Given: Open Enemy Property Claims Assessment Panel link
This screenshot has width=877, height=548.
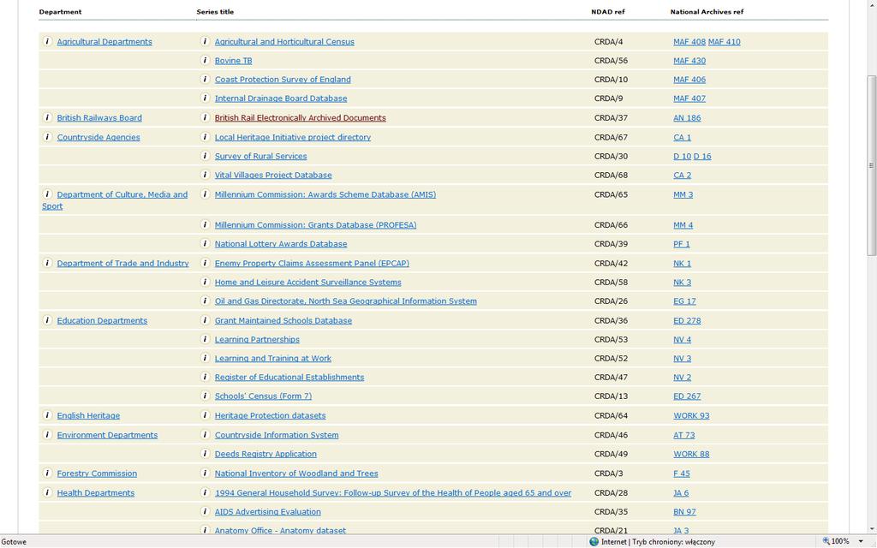Looking at the screenshot, I should pos(312,264).
